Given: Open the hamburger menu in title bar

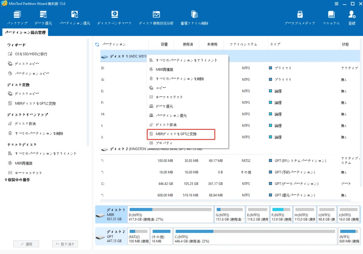Looking at the screenshot, I should pos(336,4).
